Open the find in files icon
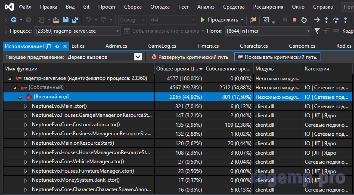354x195 pixels. click(x=253, y=20)
